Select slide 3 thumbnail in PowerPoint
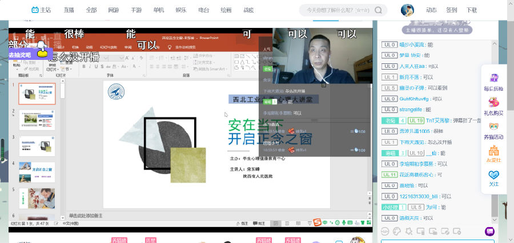Viewport: 514px width, 243px height. [x=37, y=146]
